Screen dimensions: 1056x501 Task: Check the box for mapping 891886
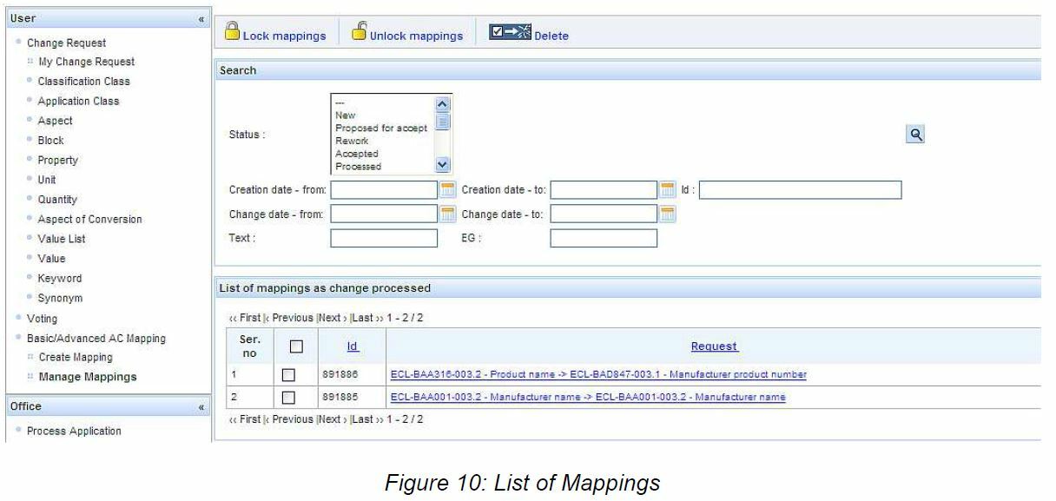(x=288, y=375)
